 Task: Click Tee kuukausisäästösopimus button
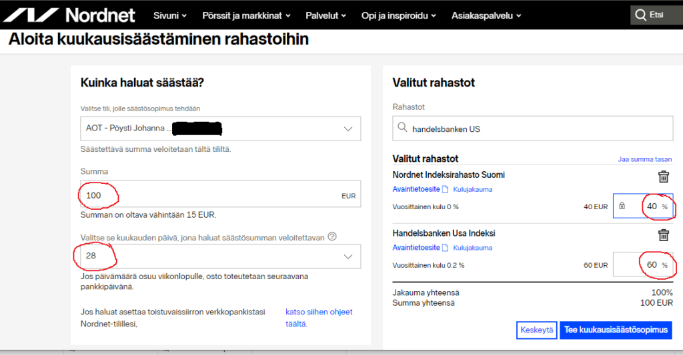616,330
